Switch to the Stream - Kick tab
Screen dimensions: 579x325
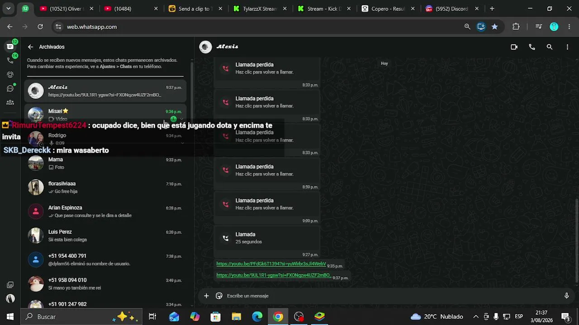[325, 9]
